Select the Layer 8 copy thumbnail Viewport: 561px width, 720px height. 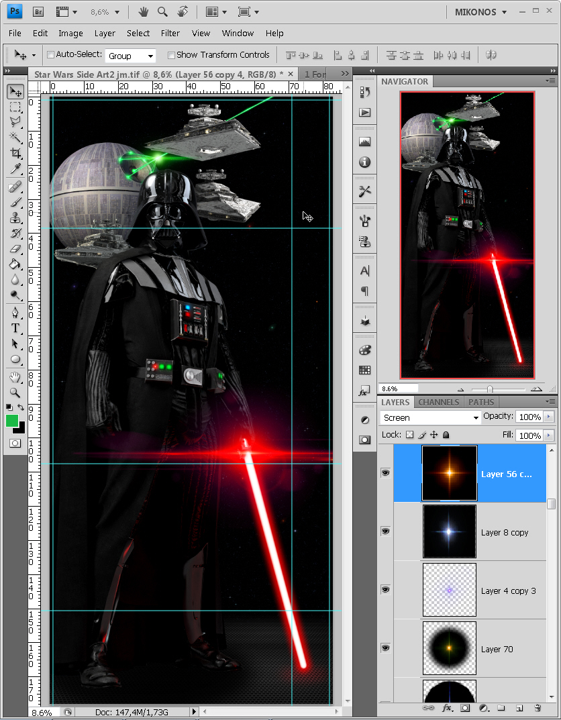[x=450, y=531]
